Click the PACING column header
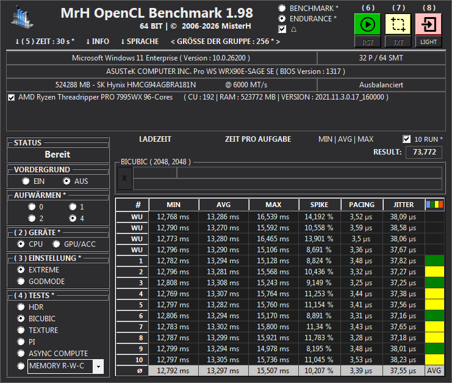The height and width of the screenshot is (383, 452). tap(362, 205)
